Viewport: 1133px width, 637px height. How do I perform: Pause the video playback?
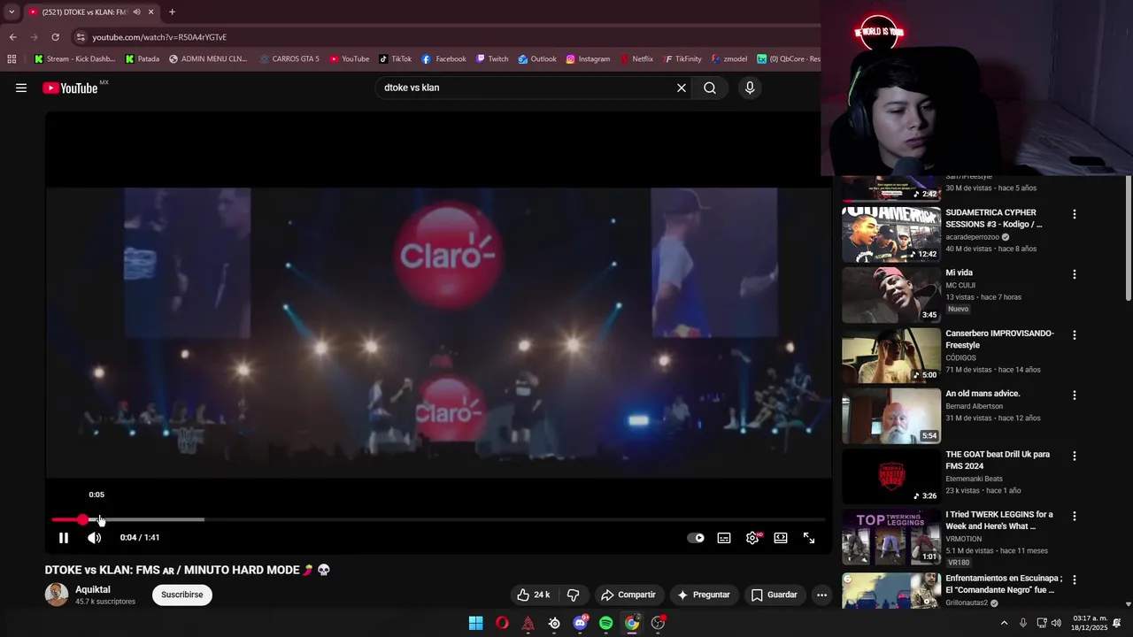(x=64, y=538)
